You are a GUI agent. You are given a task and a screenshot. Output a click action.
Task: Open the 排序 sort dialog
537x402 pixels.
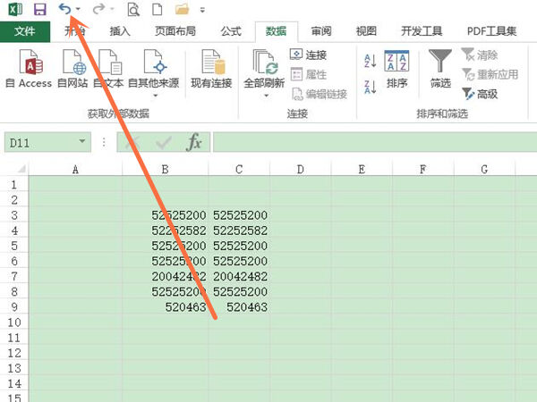point(396,69)
